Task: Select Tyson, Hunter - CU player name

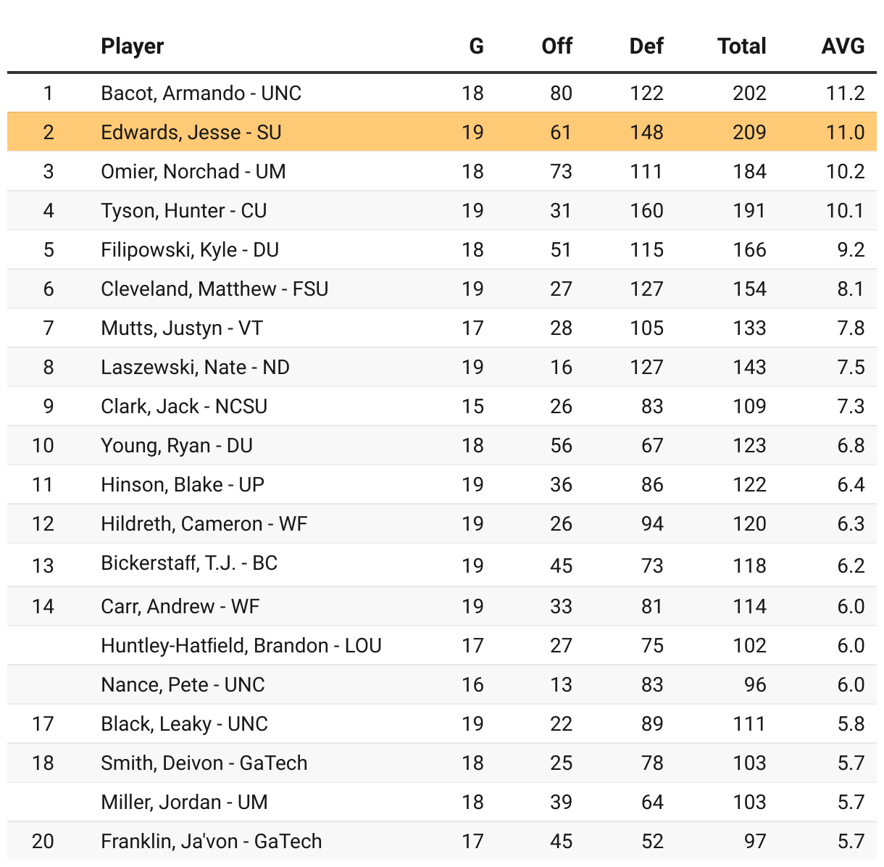Action: (x=184, y=210)
